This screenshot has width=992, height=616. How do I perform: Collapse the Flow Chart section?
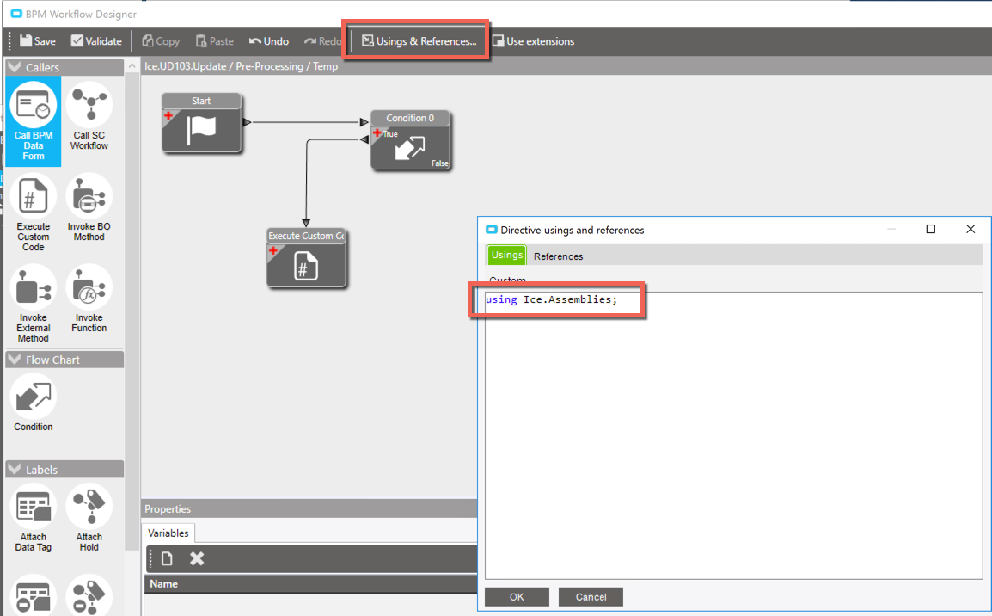[x=15, y=360]
